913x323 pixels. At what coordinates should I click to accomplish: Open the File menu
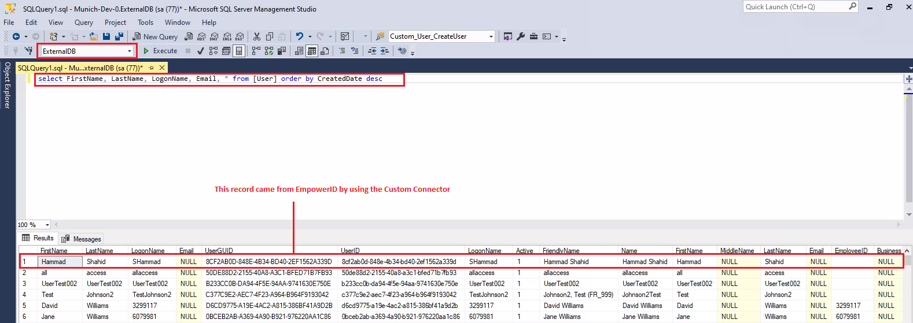(9, 23)
